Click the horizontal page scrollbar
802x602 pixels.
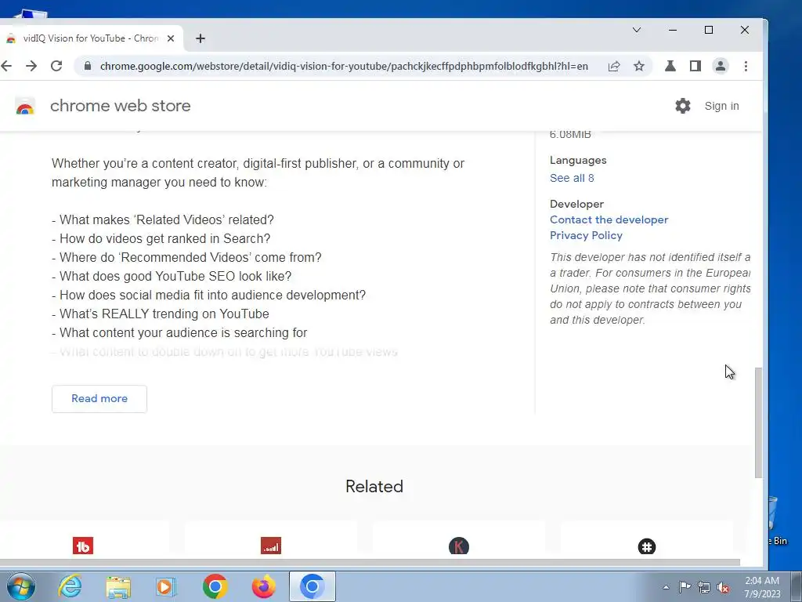[370, 562]
